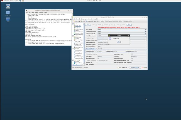Click the Save button
This screenshot has width=181, height=120.
pos(124,25)
